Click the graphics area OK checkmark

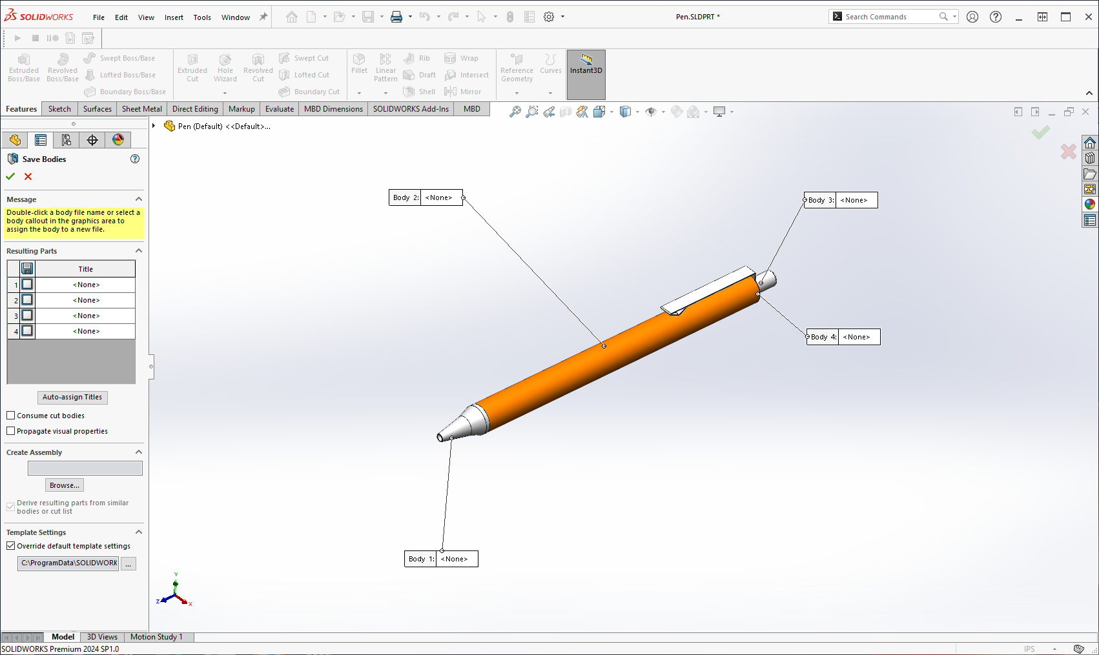click(1040, 132)
